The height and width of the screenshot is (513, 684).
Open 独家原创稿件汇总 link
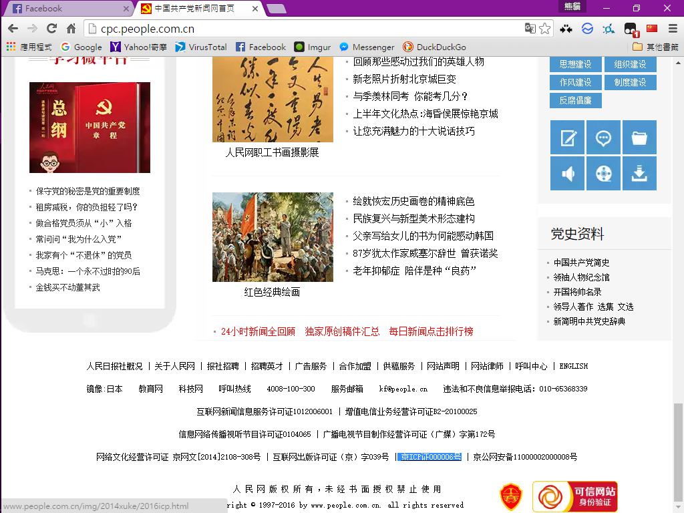click(342, 331)
